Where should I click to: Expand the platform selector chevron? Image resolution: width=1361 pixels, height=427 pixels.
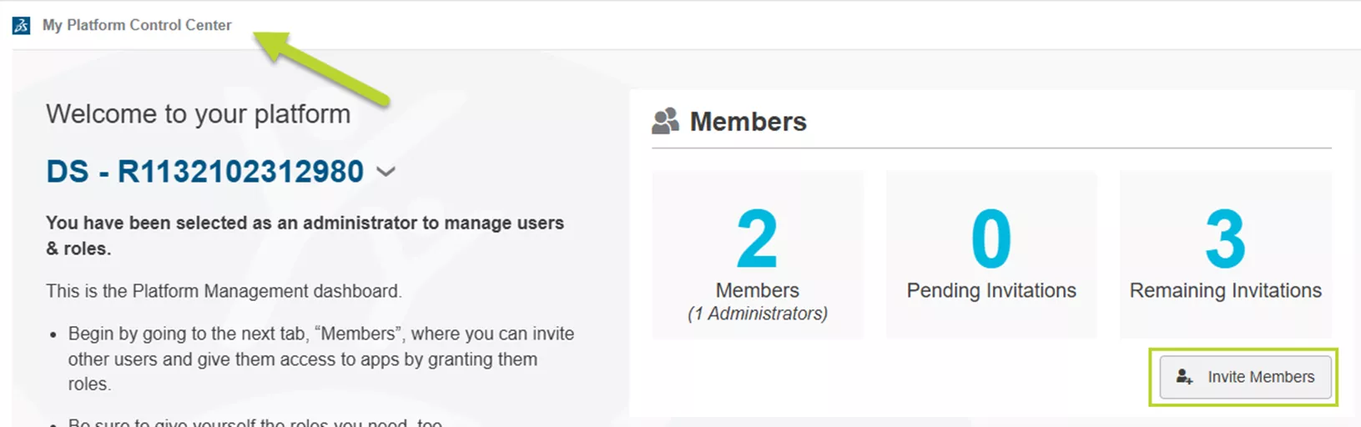tap(386, 172)
